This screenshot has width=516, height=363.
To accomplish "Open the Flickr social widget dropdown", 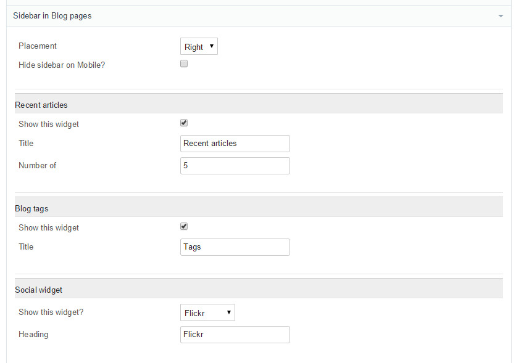I will pos(207,312).
